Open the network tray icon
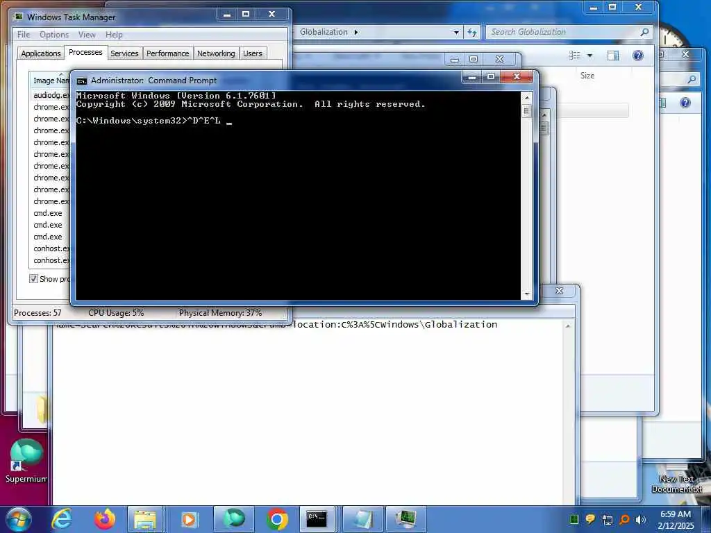This screenshot has height=533, width=711. [607, 520]
